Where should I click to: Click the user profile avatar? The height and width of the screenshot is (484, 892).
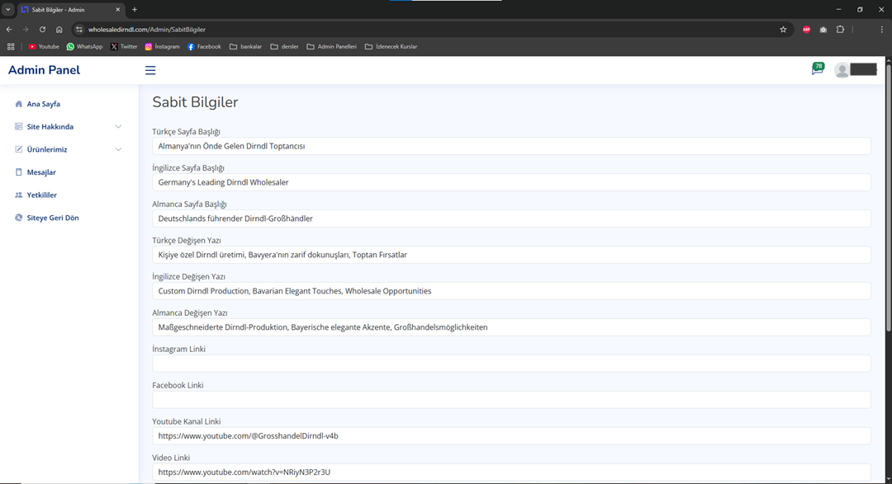842,70
